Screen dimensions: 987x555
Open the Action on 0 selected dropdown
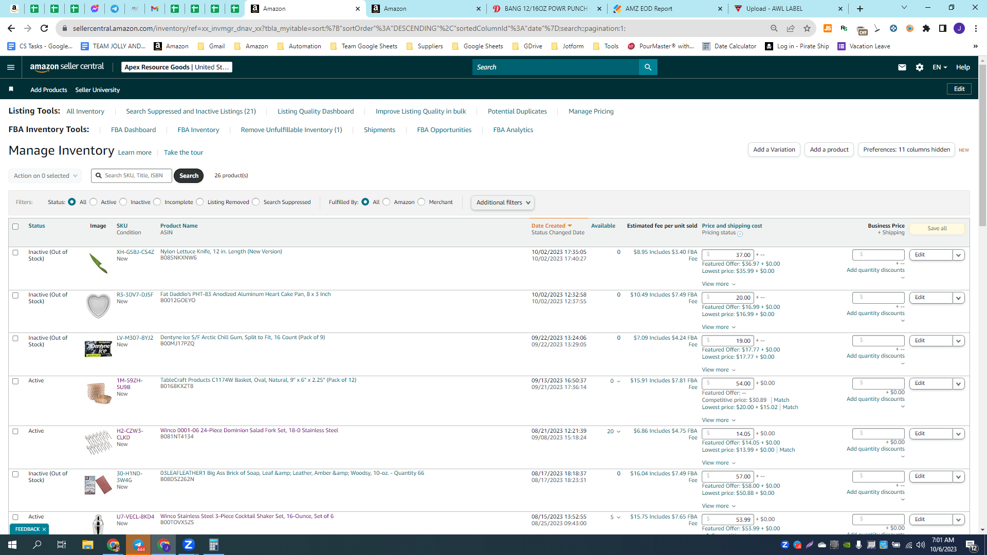click(x=45, y=176)
